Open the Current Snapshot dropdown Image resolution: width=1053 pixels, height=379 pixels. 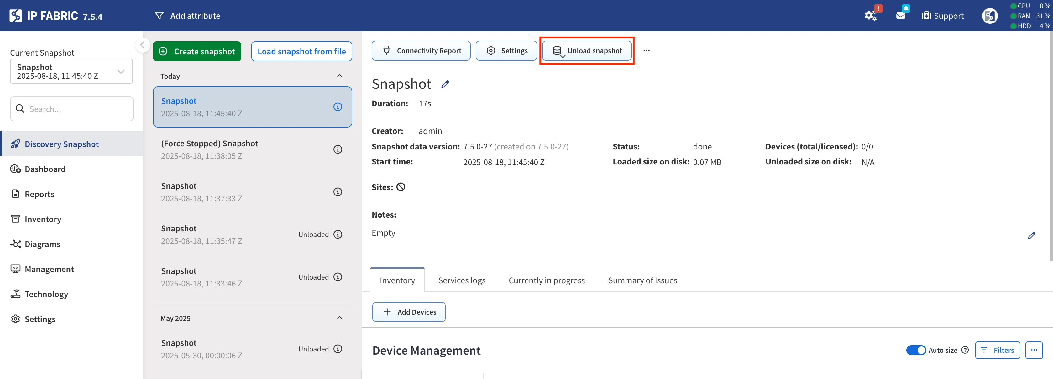pyautogui.click(x=71, y=71)
